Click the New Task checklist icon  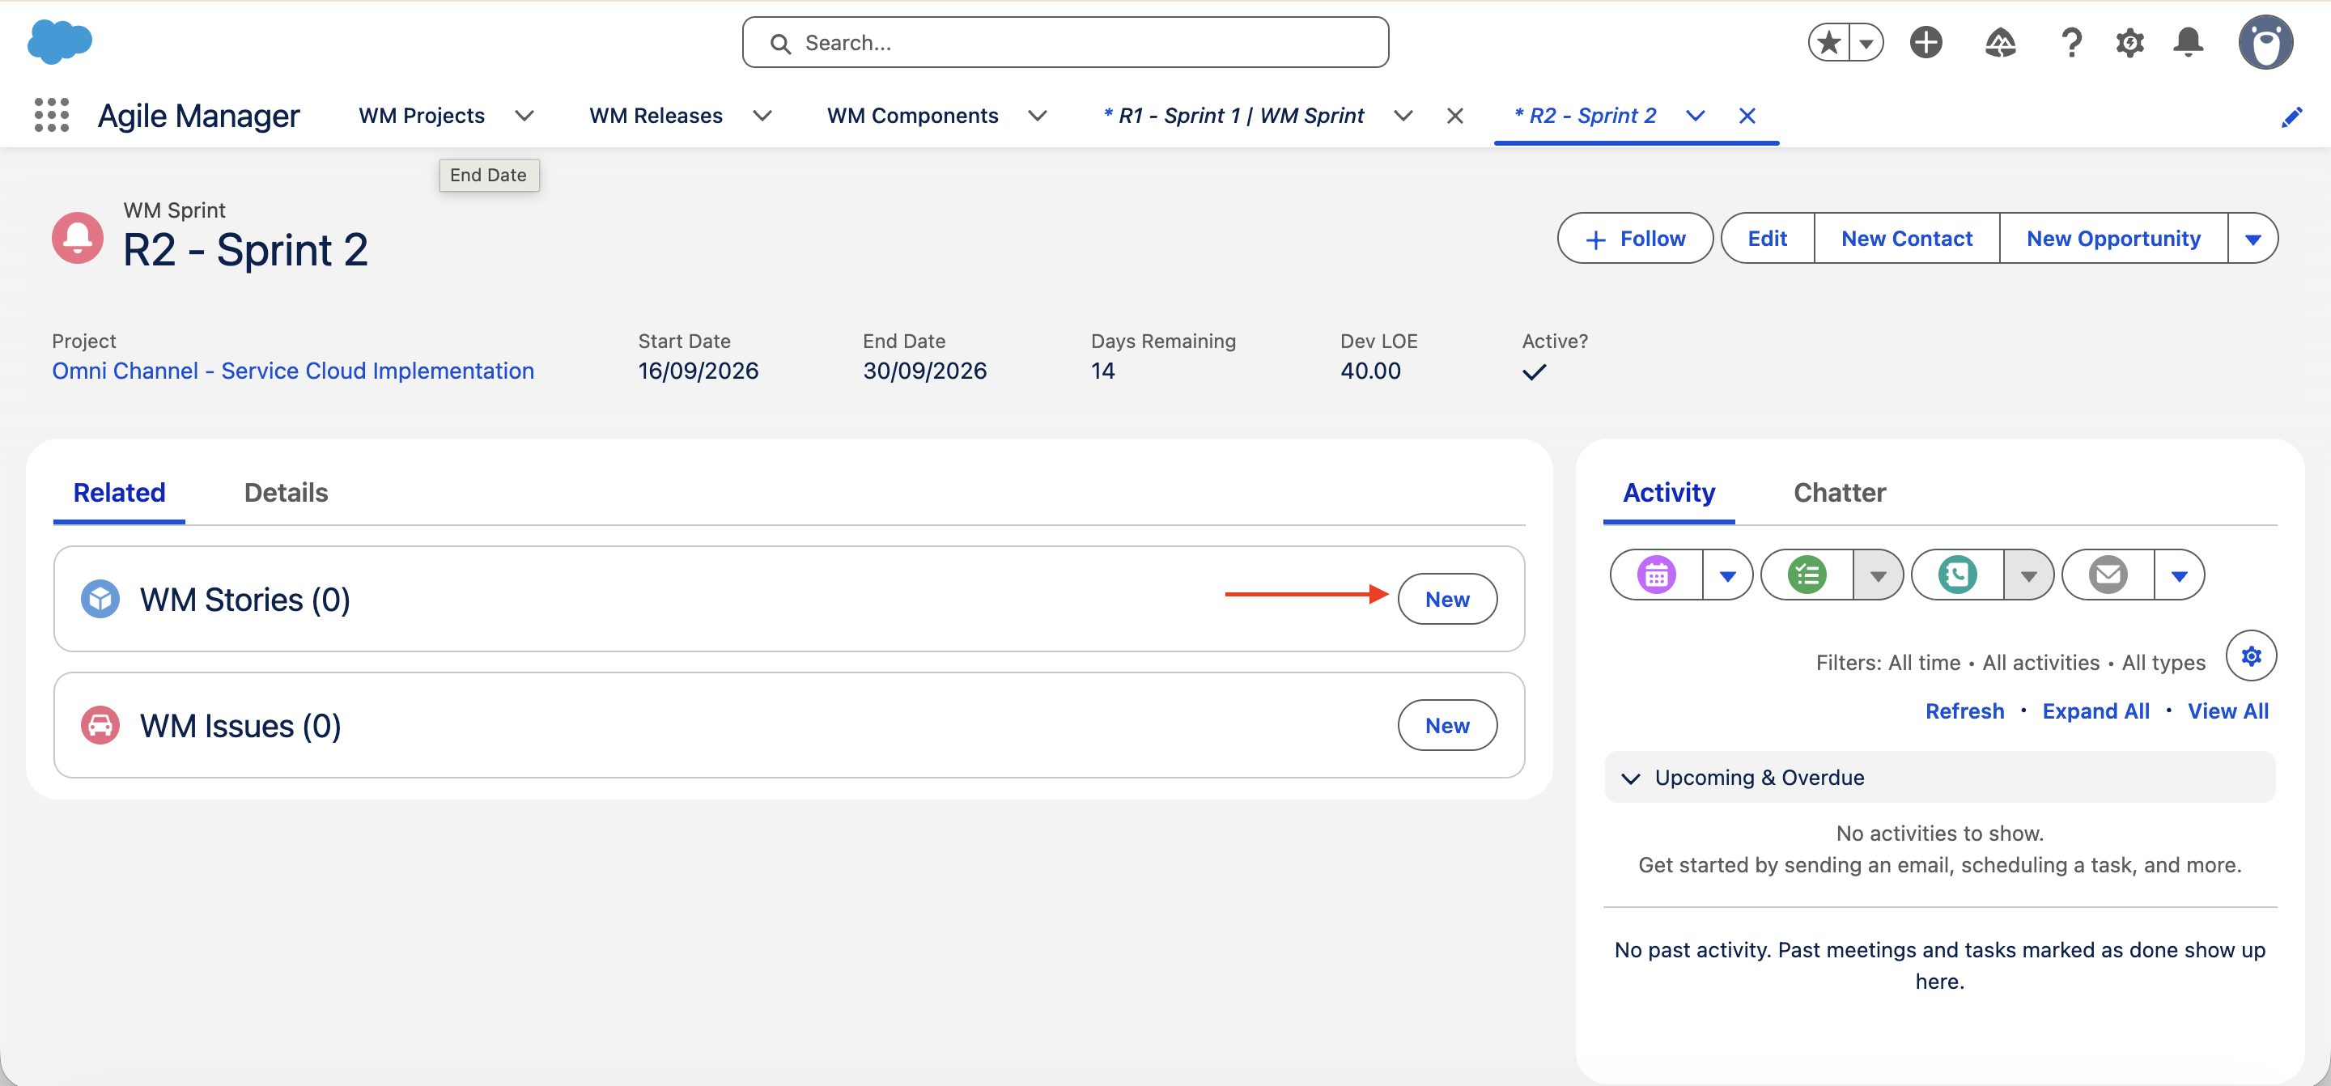[1807, 575]
